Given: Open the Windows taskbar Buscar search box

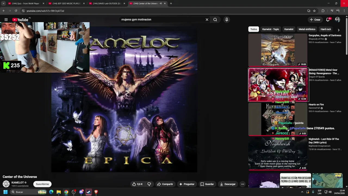Looking at the screenshot, I should tap(29, 192).
